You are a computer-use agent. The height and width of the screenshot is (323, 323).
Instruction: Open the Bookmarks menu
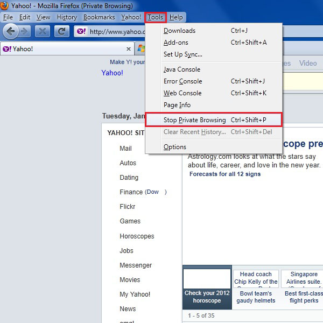point(99,17)
